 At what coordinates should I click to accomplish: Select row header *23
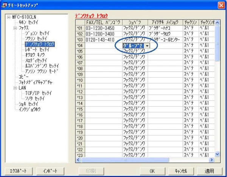80,155
